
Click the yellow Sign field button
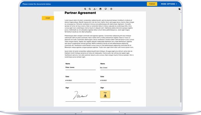coord(105,95)
